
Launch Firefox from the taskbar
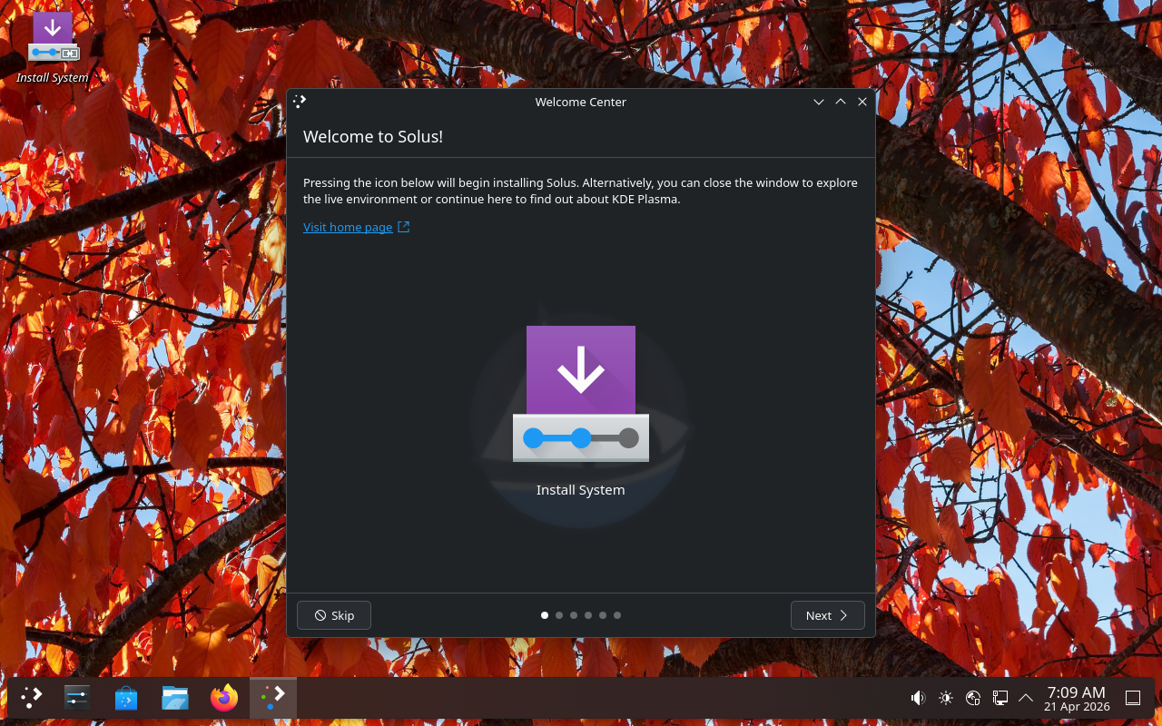[x=224, y=697]
